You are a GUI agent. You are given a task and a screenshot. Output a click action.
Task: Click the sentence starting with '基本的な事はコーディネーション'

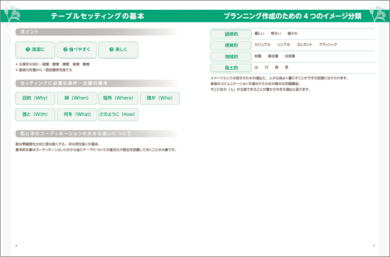96,150
